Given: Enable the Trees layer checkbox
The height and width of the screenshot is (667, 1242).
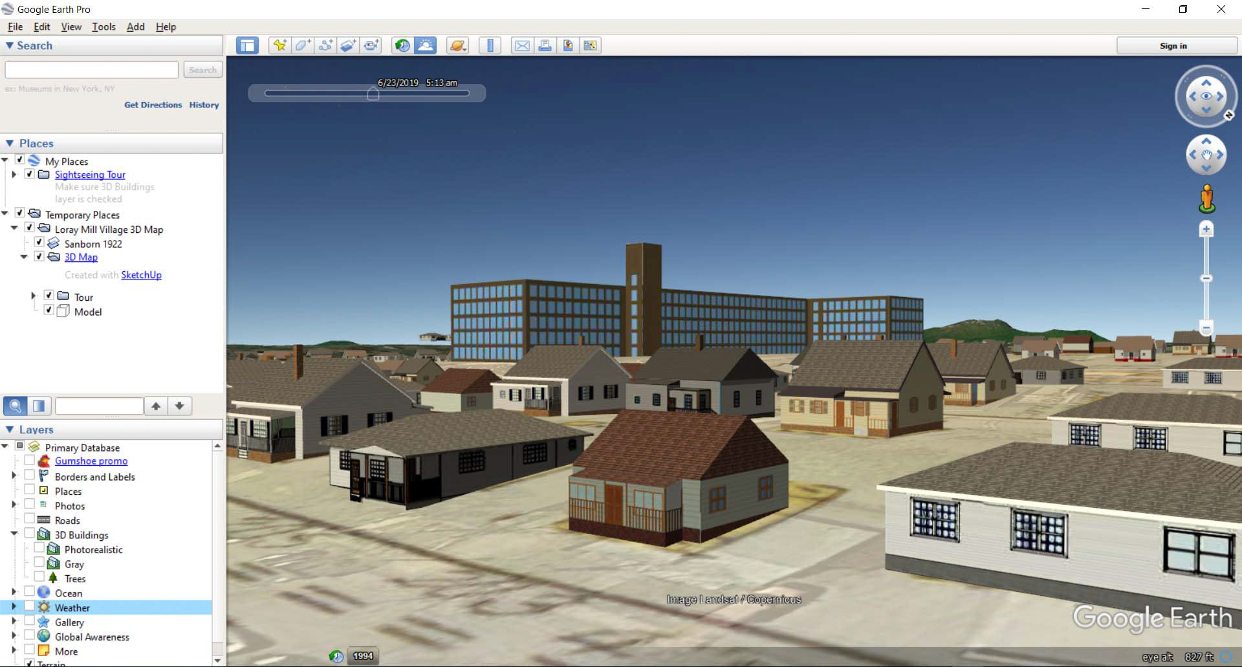Looking at the screenshot, I should (39, 577).
